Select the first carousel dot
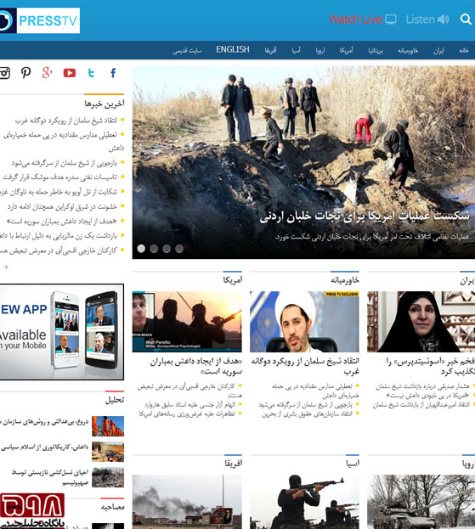The width and height of the screenshot is (475, 529). tap(141, 249)
